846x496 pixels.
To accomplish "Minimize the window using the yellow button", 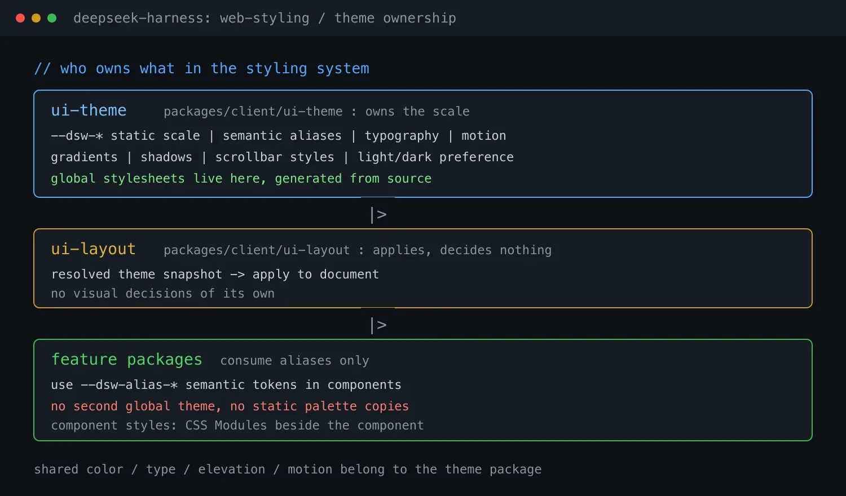I will 36,18.
